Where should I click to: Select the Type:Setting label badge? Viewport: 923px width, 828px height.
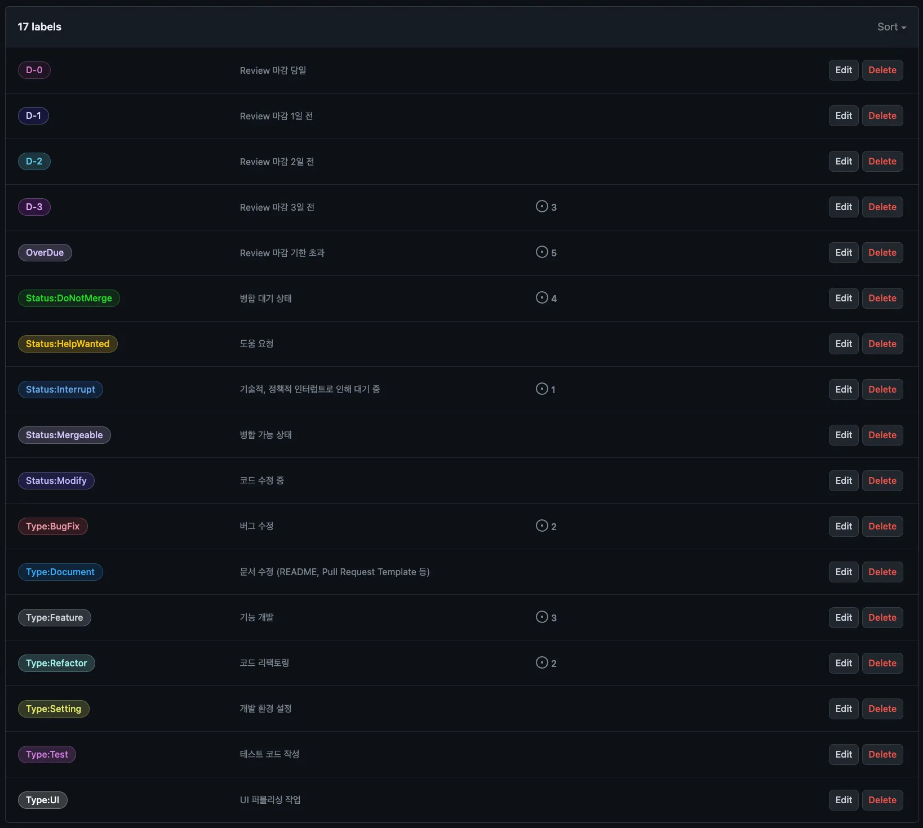point(54,709)
